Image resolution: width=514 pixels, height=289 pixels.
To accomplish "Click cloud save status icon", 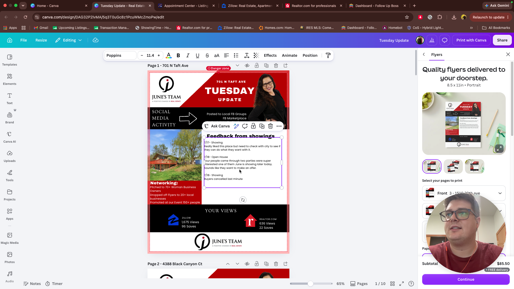I will (x=96, y=40).
